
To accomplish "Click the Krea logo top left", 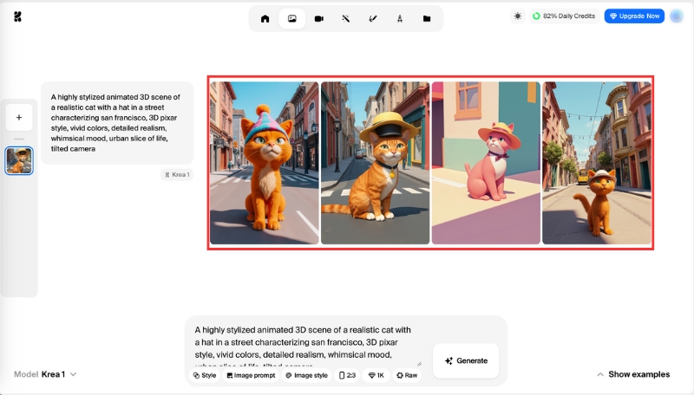I will click(x=17, y=16).
